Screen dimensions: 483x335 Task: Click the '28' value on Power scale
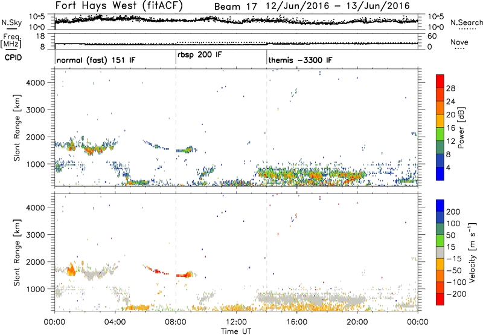450,88
